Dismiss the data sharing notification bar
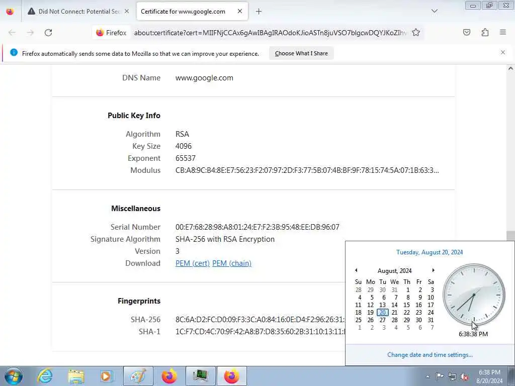The width and height of the screenshot is (515, 386). (503, 52)
